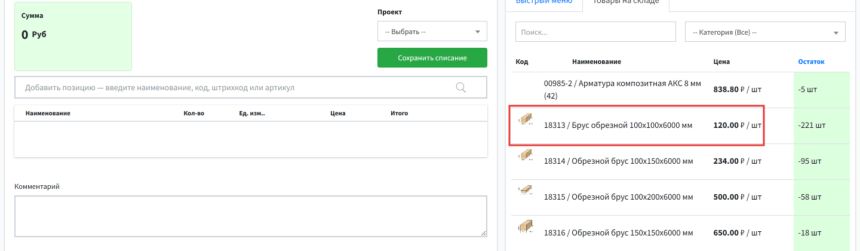Click product image for item 18316

coord(526,226)
